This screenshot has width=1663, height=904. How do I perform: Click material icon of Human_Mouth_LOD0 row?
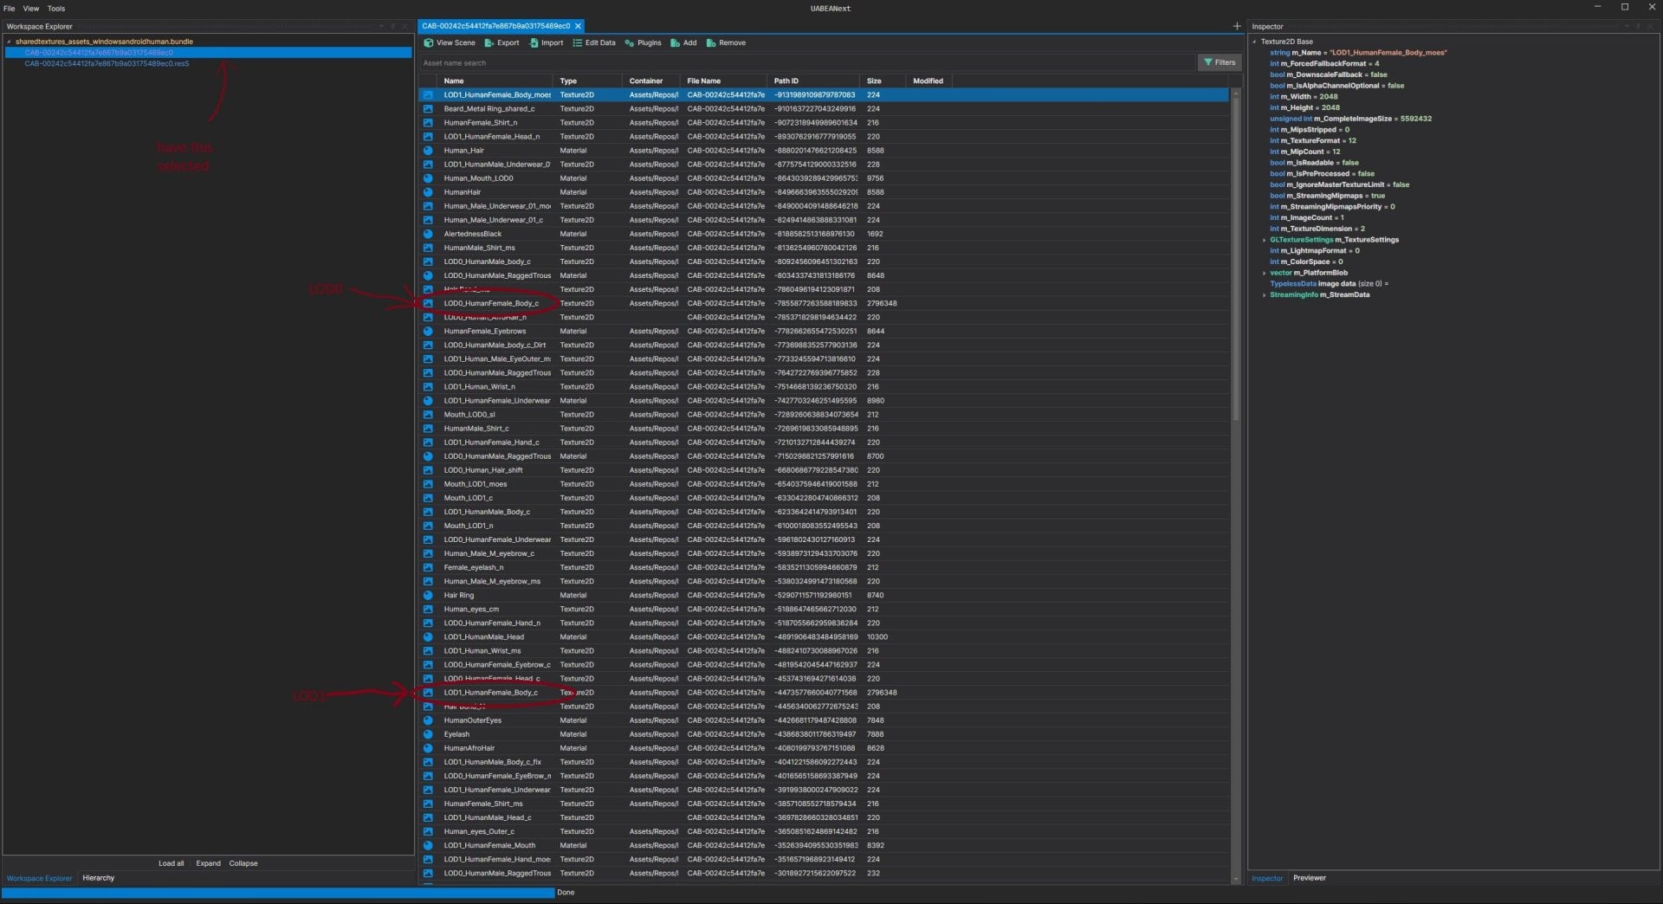pos(428,178)
